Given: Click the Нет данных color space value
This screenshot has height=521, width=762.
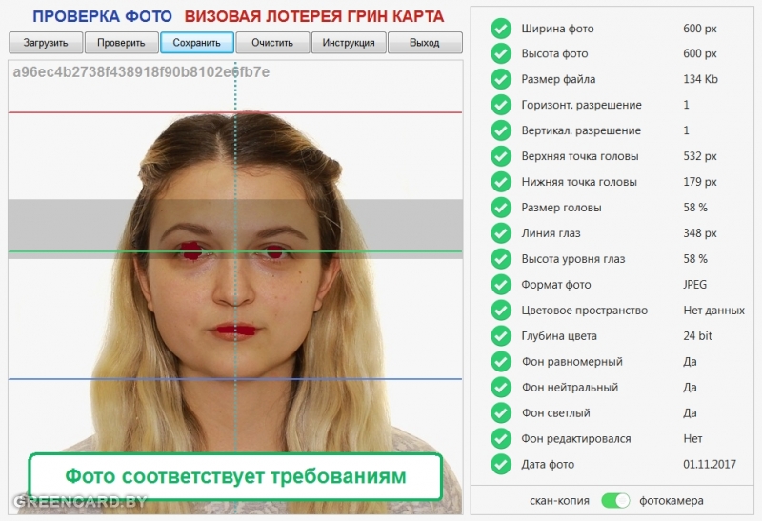Looking at the screenshot, I should tap(713, 311).
